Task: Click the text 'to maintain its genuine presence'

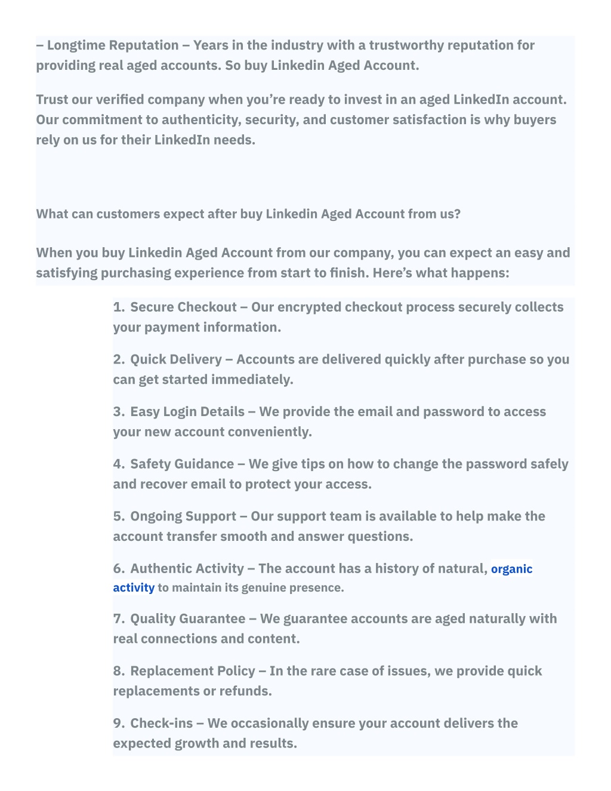Action: click(251, 587)
